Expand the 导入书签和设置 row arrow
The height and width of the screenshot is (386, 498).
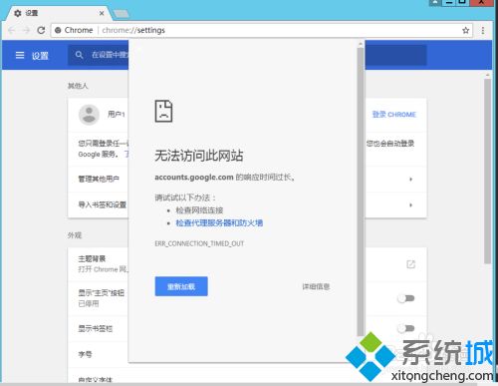pyautogui.click(x=410, y=204)
